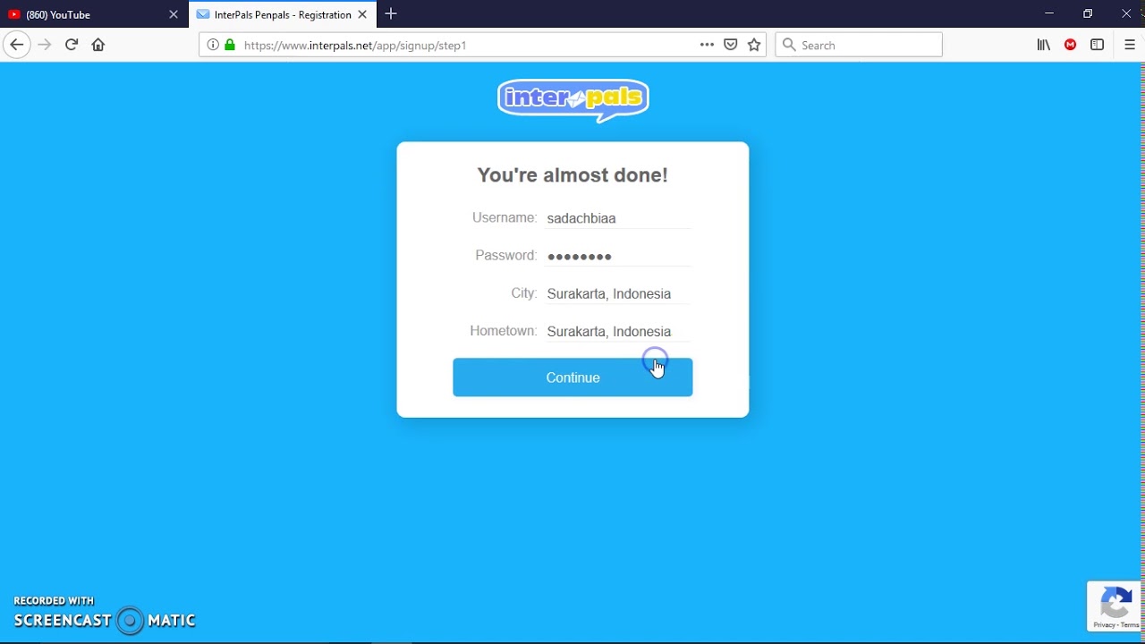1145x644 pixels.
Task: Open the browser home page
Action: click(98, 45)
